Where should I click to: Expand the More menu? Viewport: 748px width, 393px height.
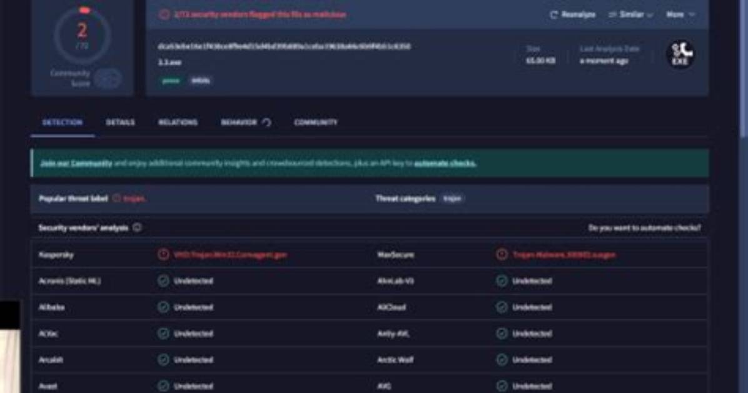[680, 15]
